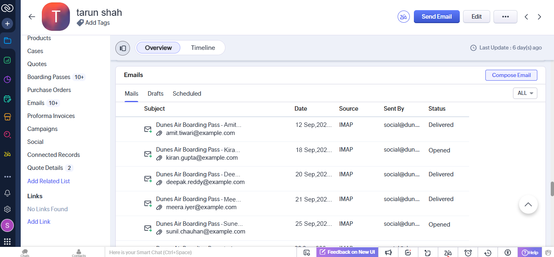Viewport: 554px width, 257px height.
Task: Open the reminders alarm clock icon
Action: coord(468,253)
